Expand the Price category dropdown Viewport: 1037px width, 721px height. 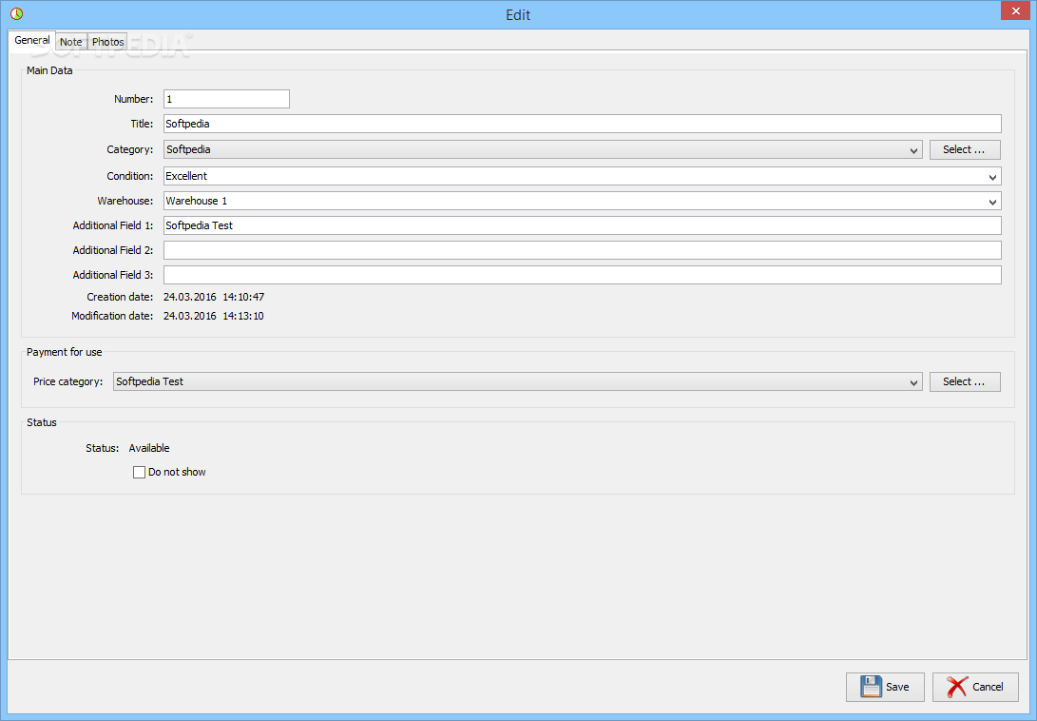coord(517,382)
